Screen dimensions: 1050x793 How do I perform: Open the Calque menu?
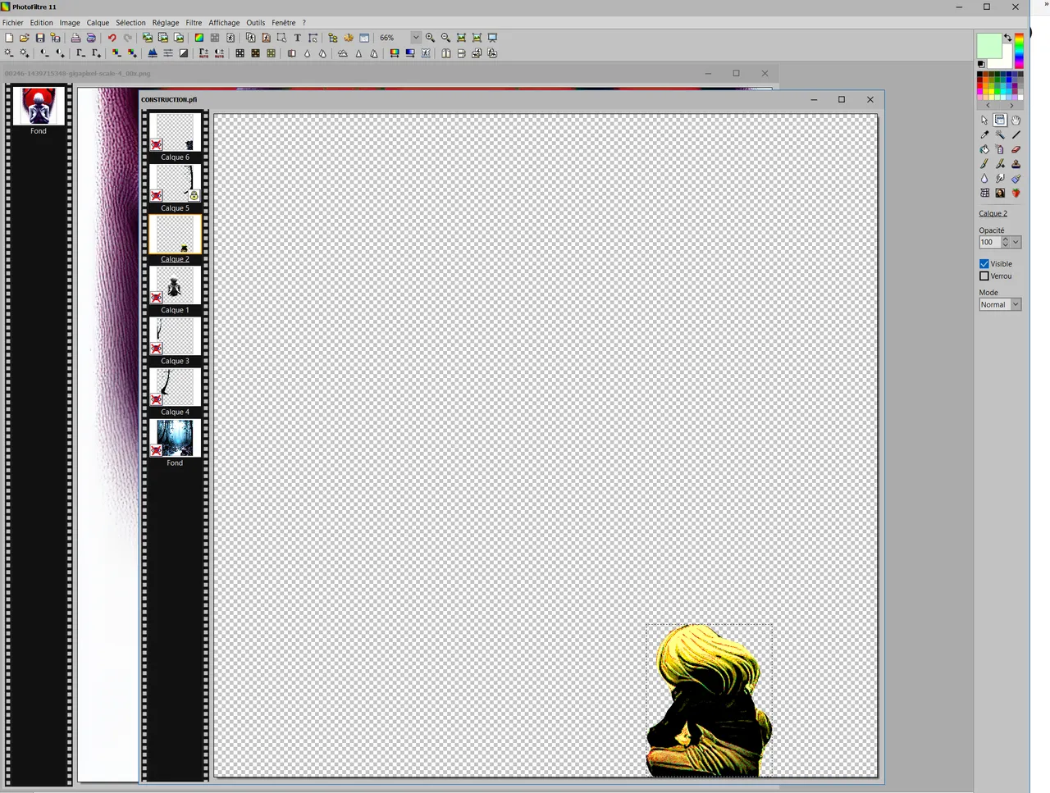point(98,23)
